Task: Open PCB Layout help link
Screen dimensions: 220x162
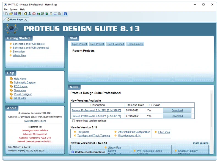Action: (21, 86)
